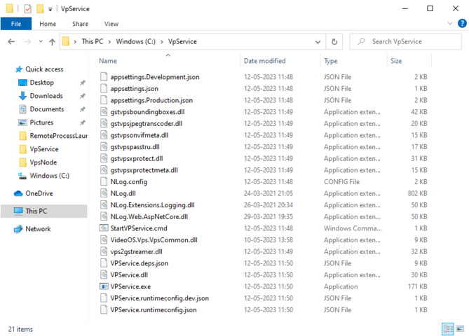Open the Share ribbon tab
The width and height of the screenshot is (469, 336).
click(x=80, y=24)
